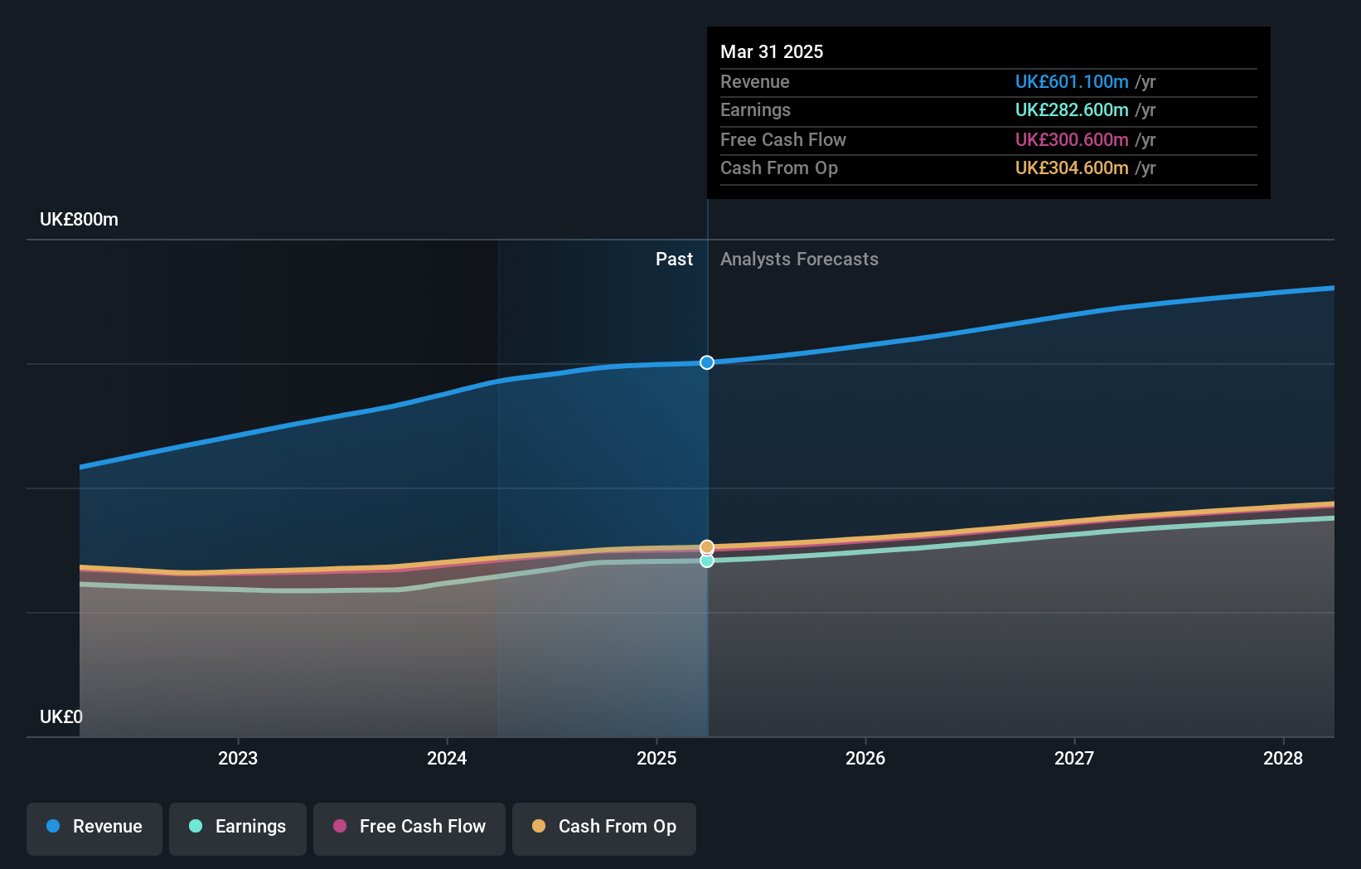
Task: Click the 'Free Cash Flow' row label in tooltip
Action: click(783, 140)
